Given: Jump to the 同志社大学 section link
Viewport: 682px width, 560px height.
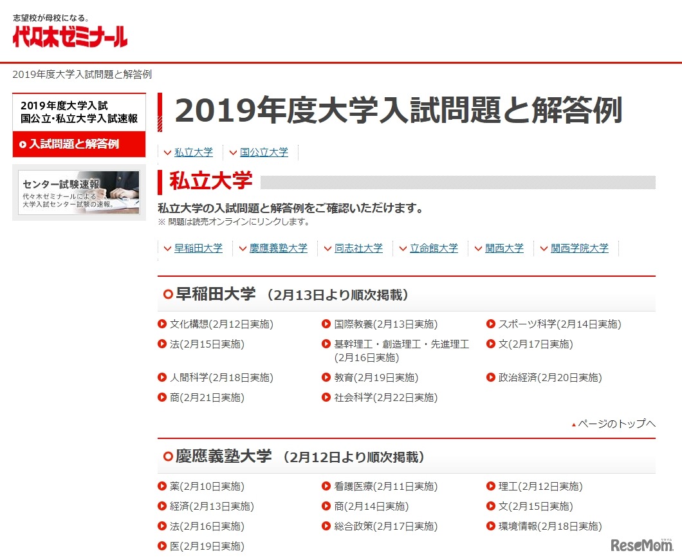Looking at the screenshot, I should [359, 248].
